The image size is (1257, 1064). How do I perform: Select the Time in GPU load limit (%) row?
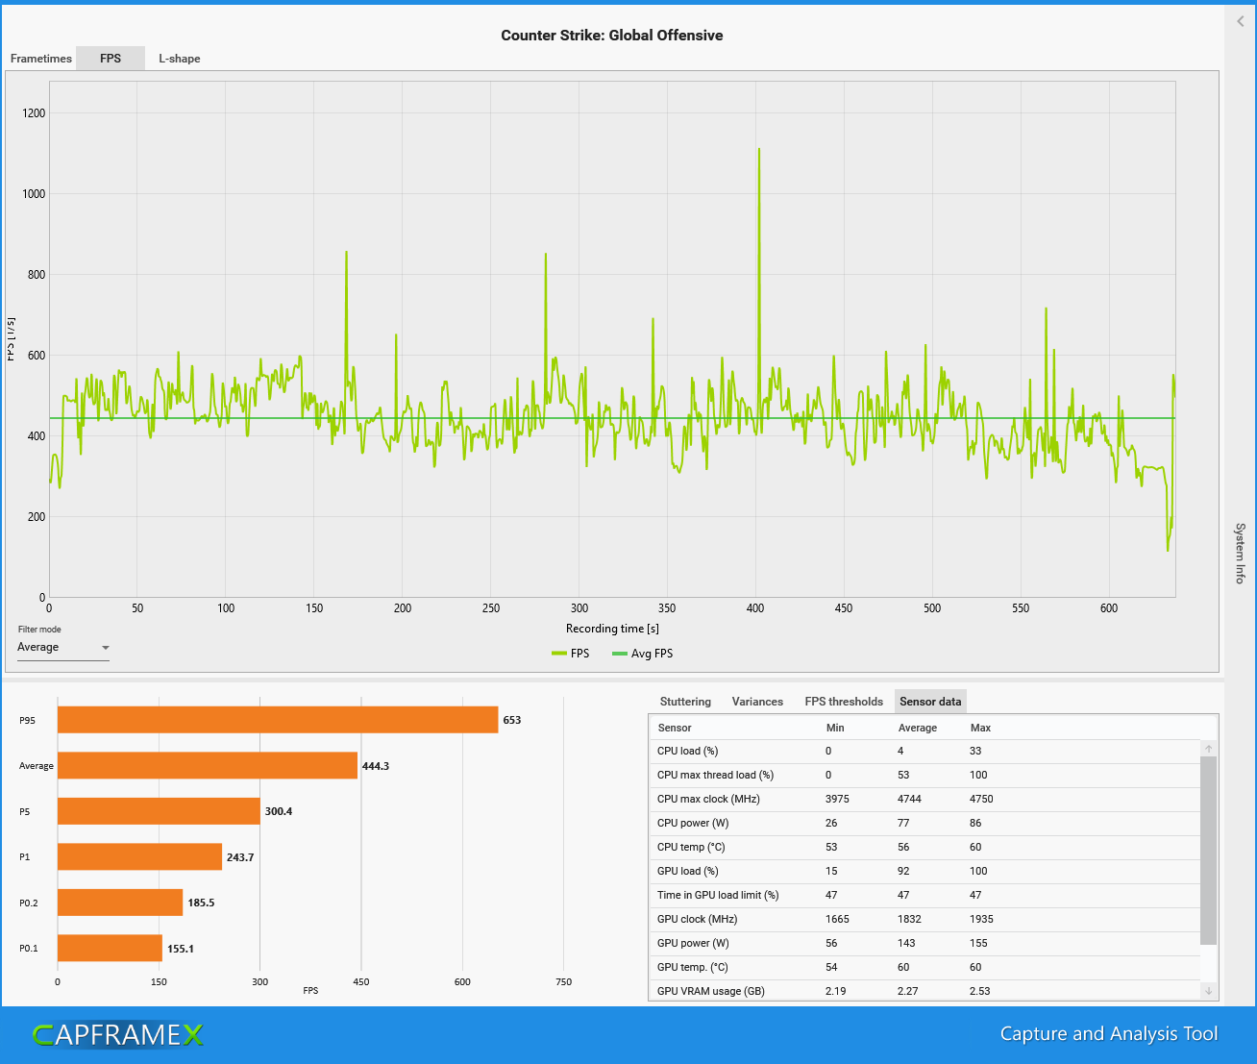[924, 896]
